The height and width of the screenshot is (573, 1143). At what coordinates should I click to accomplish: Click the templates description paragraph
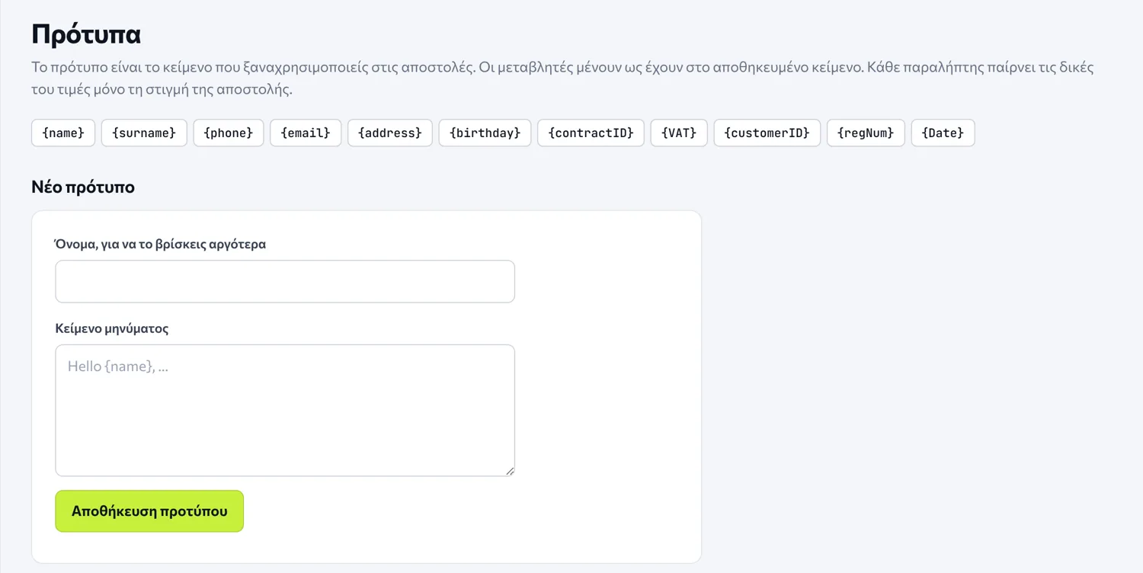[562, 78]
